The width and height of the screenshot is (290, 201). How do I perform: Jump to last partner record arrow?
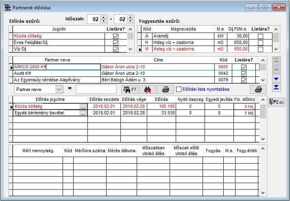coord(277,87)
